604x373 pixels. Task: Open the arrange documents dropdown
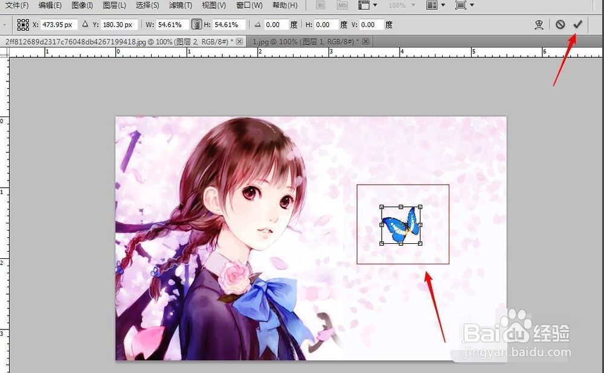pos(435,5)
